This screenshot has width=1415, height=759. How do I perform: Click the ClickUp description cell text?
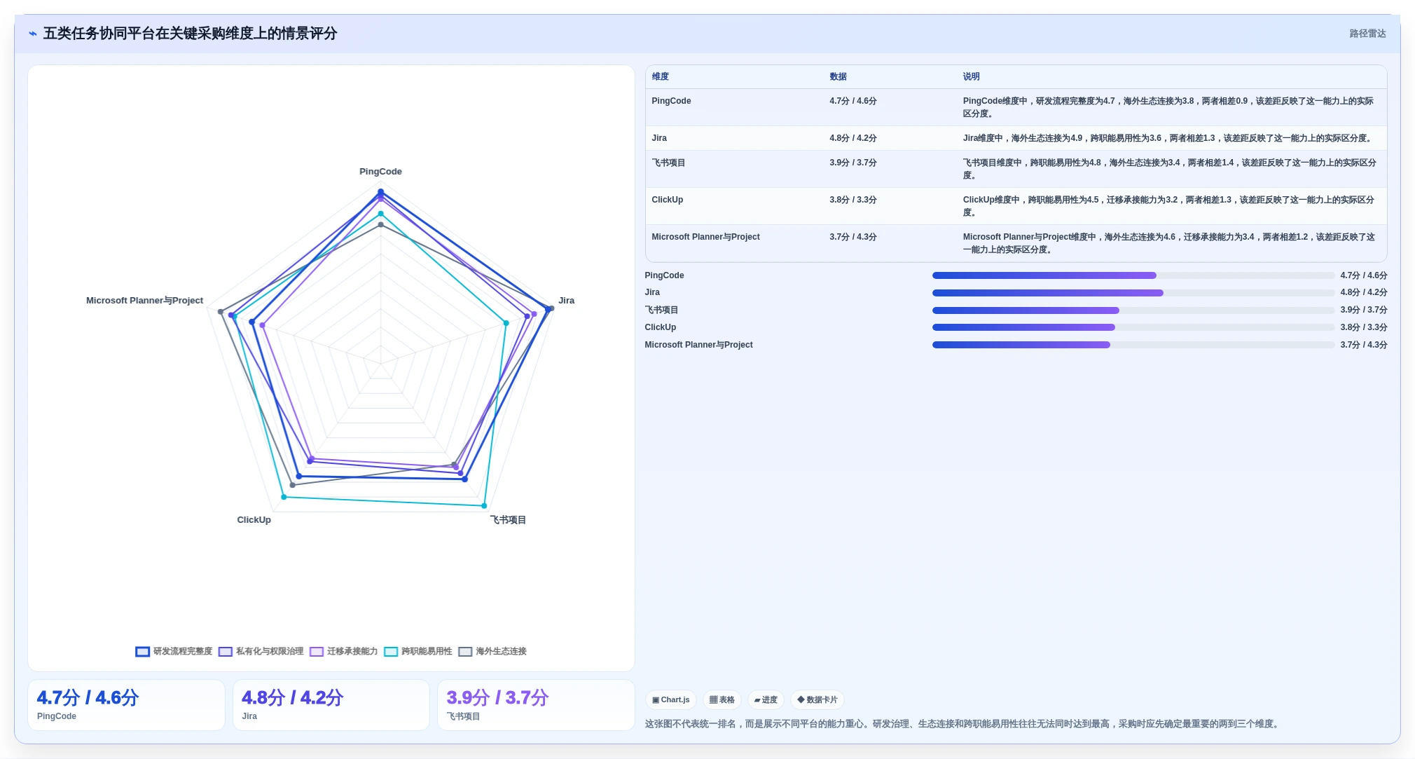coord(1168,206)
